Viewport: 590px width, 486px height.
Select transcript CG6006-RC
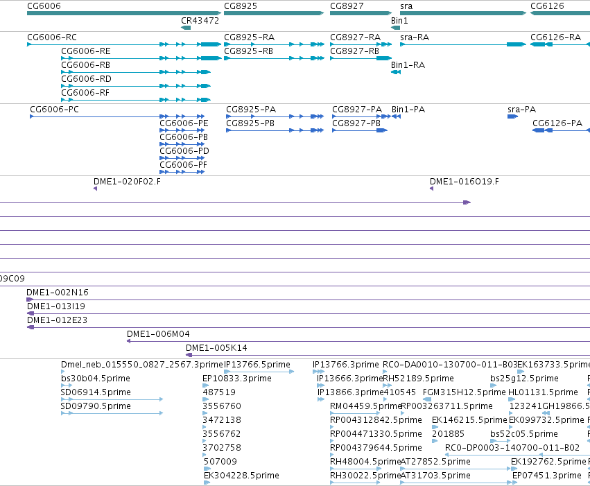click(124, 44)
